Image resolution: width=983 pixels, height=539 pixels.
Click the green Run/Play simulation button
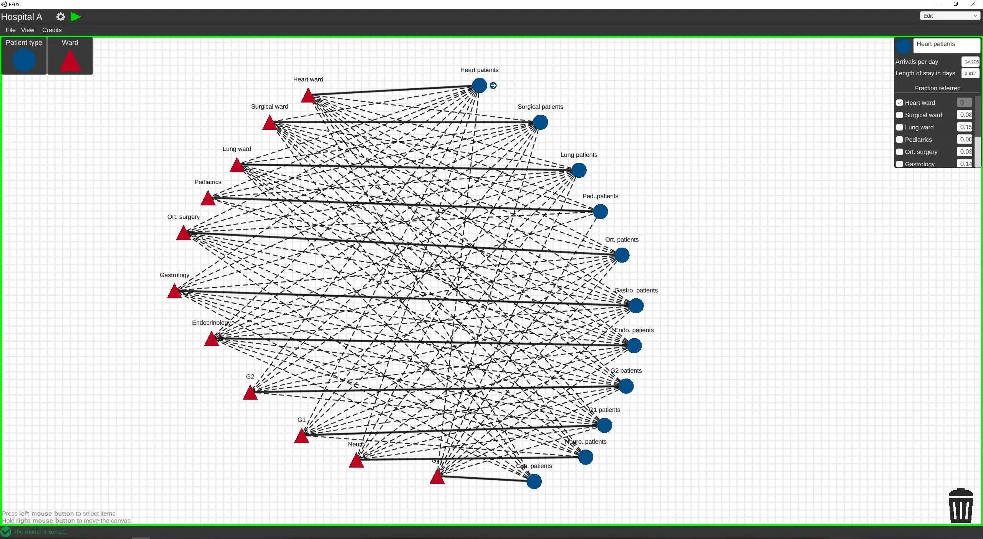[75, 17]
